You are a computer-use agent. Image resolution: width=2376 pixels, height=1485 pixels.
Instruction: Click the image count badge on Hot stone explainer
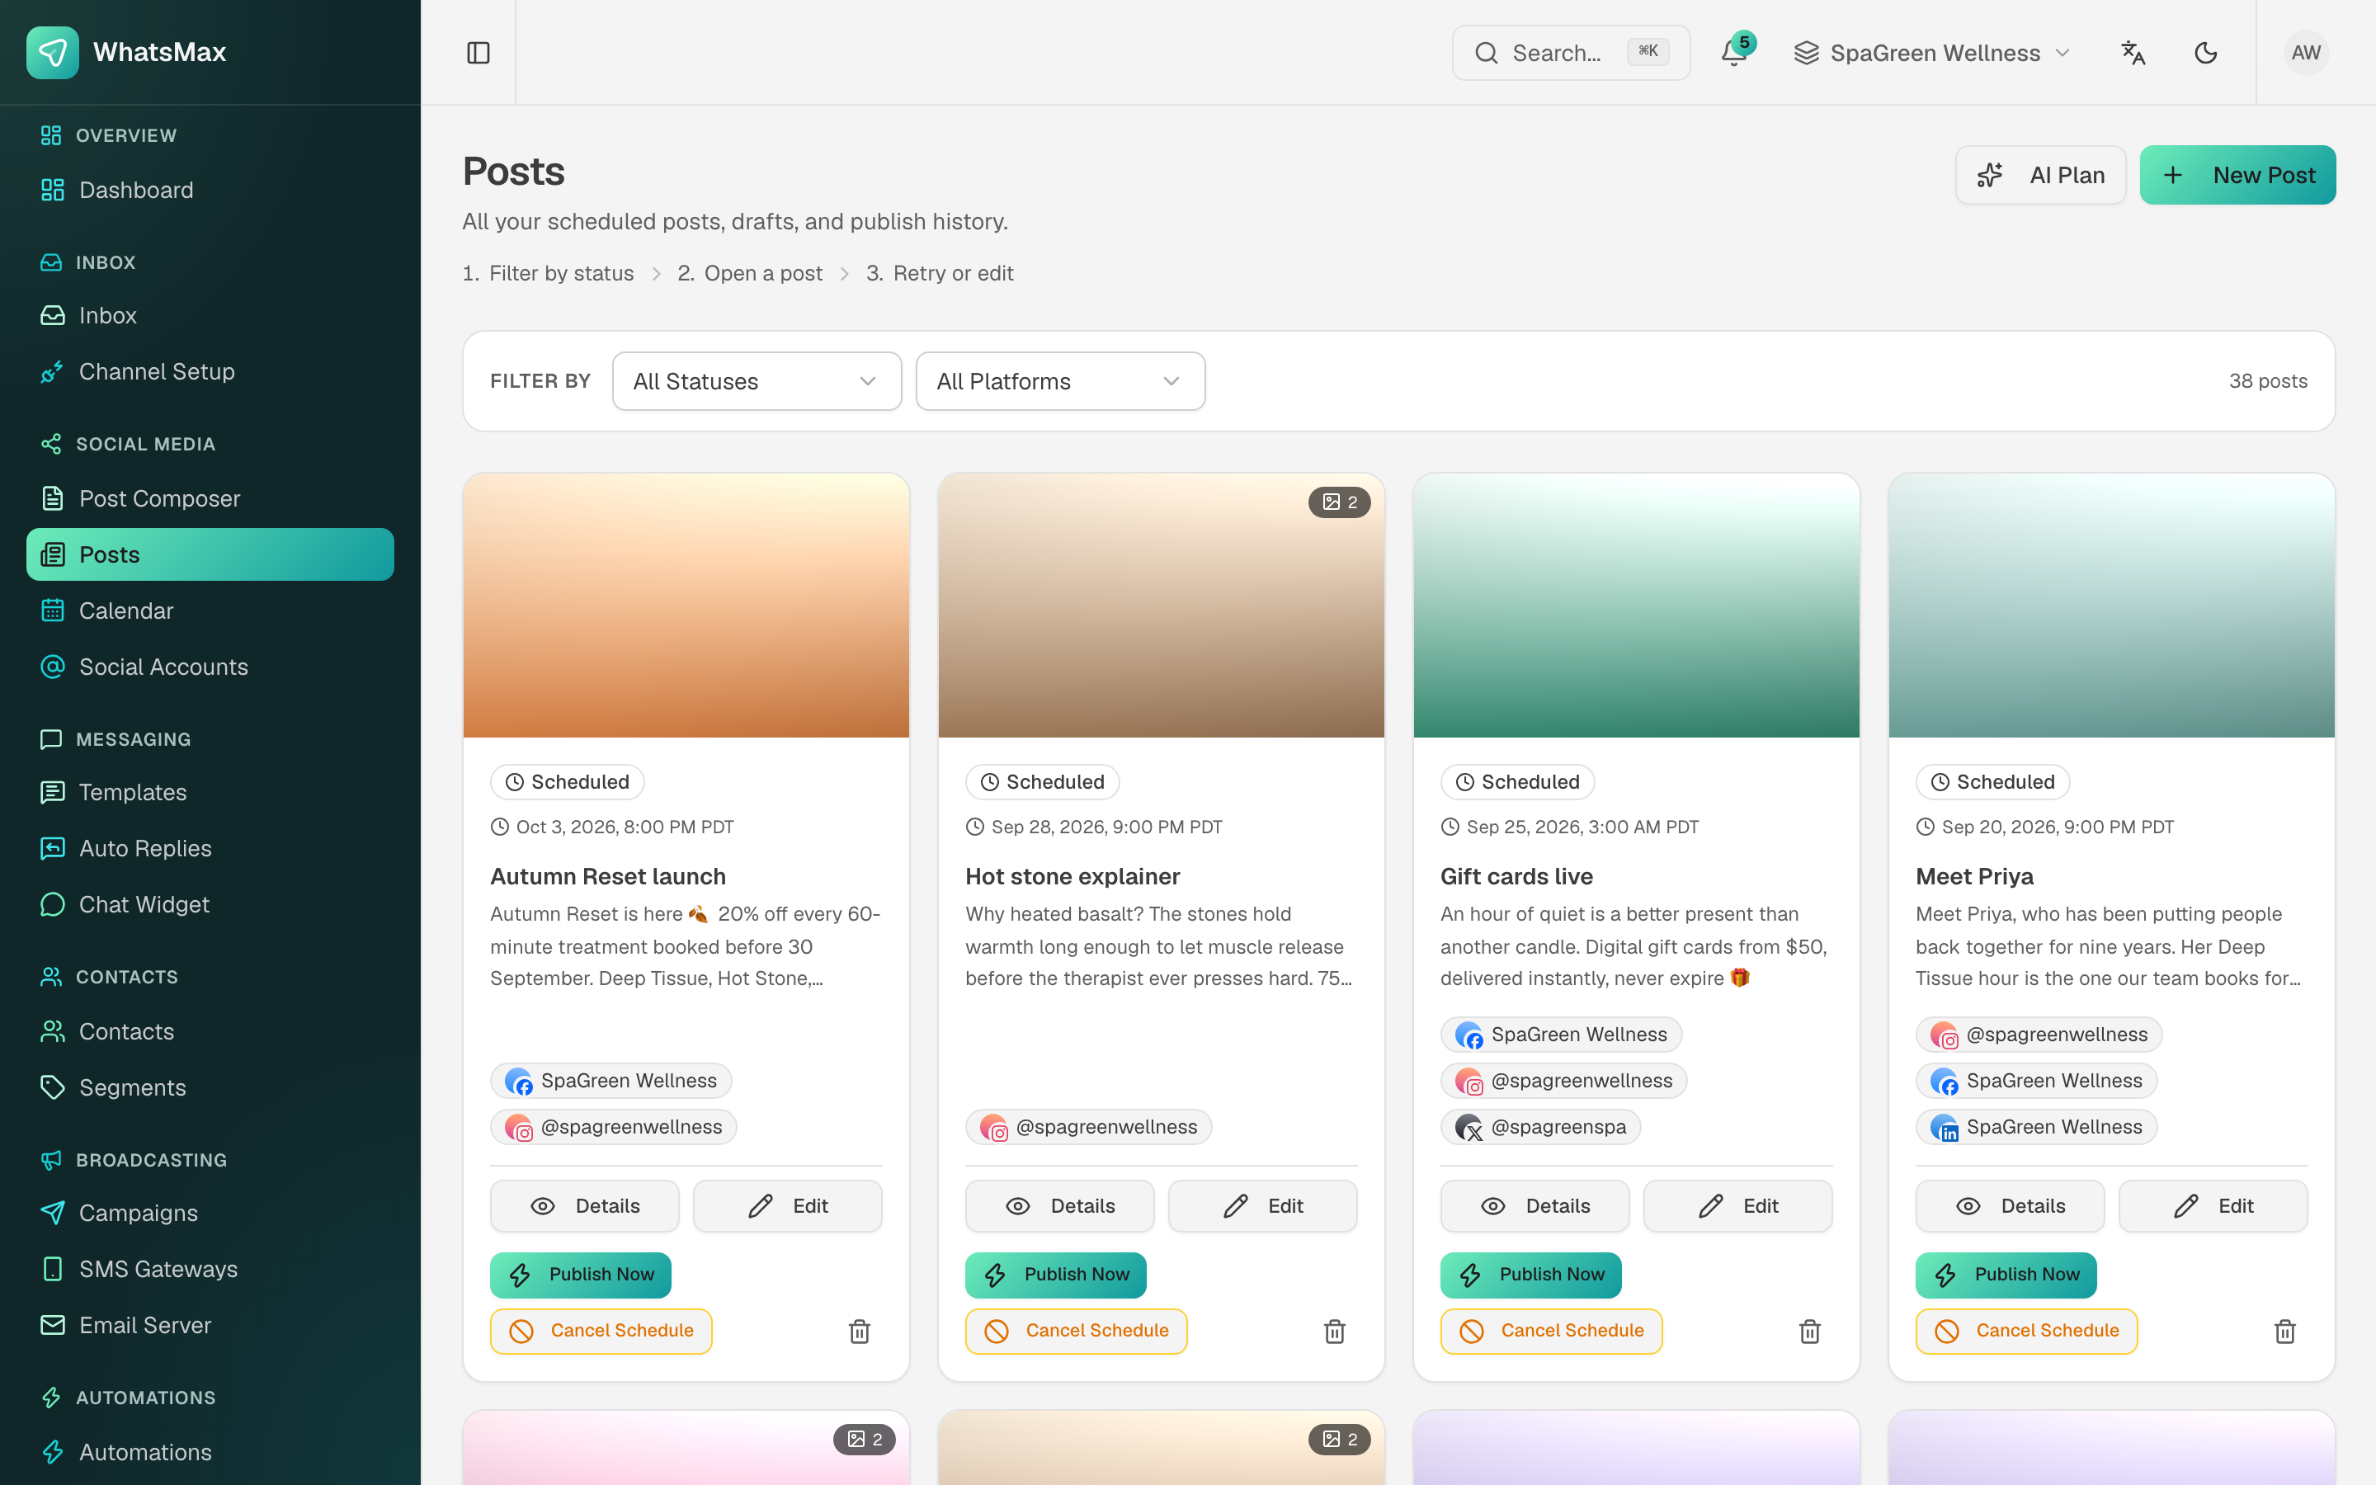click(x=1339, y=502)
